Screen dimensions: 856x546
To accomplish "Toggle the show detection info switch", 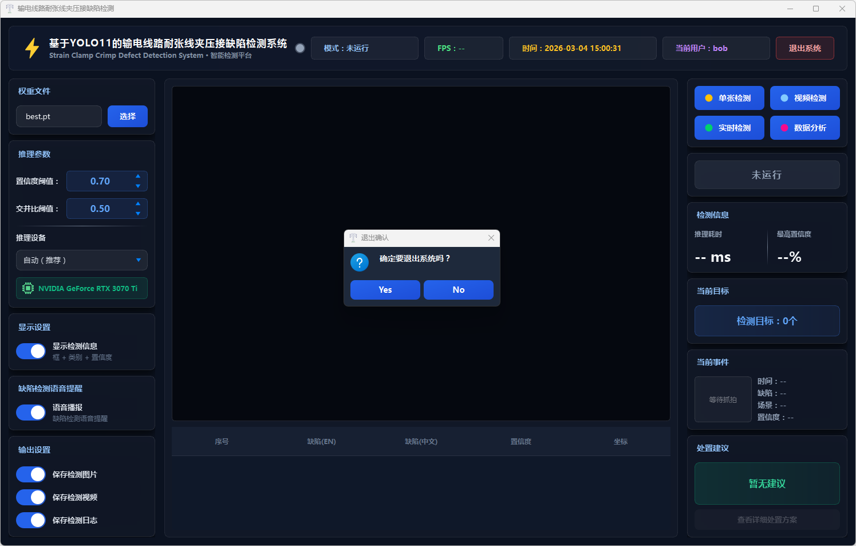I will [x=31, y=351].
